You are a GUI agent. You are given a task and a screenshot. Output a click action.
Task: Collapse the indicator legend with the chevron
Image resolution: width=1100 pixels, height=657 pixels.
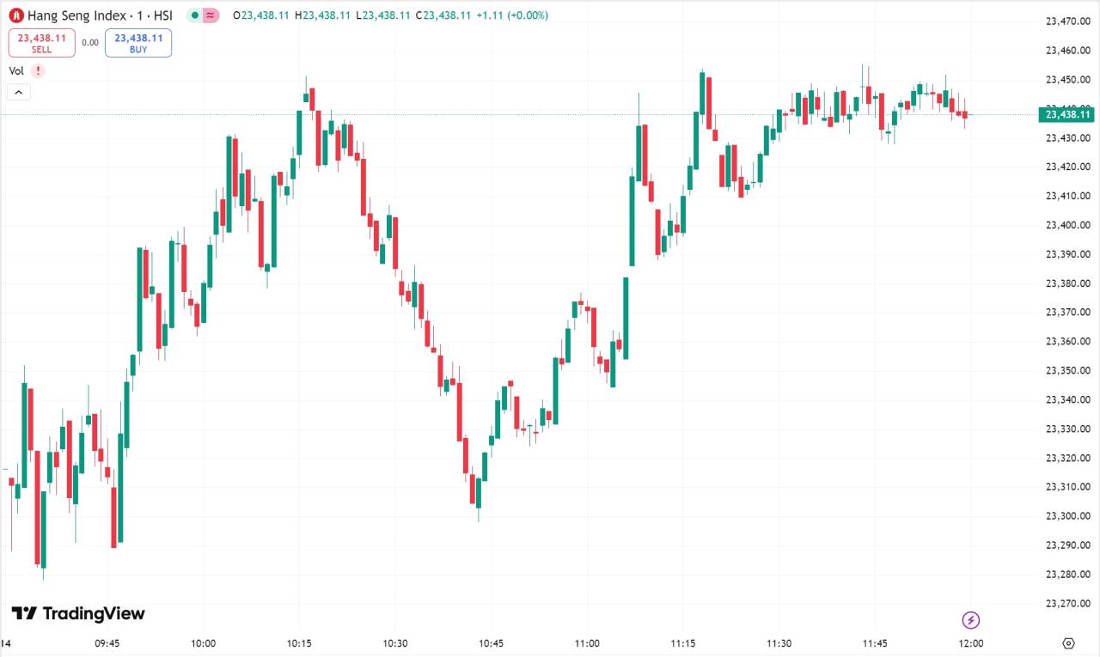click(x=19, y=92)
